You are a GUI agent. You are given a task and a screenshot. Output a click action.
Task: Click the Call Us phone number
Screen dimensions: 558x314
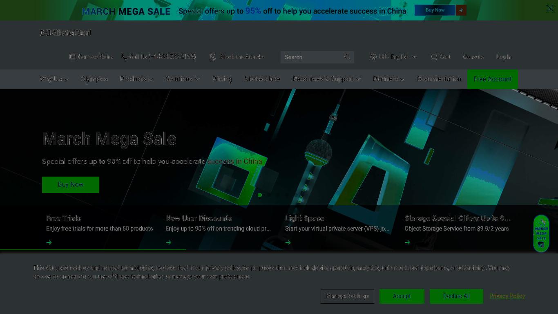click(x=163, y=57)
